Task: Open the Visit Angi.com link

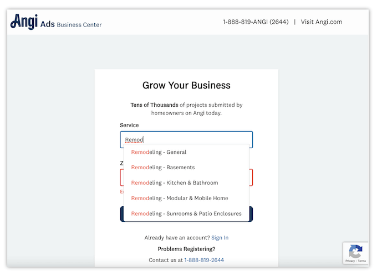Action: [321, 22]
